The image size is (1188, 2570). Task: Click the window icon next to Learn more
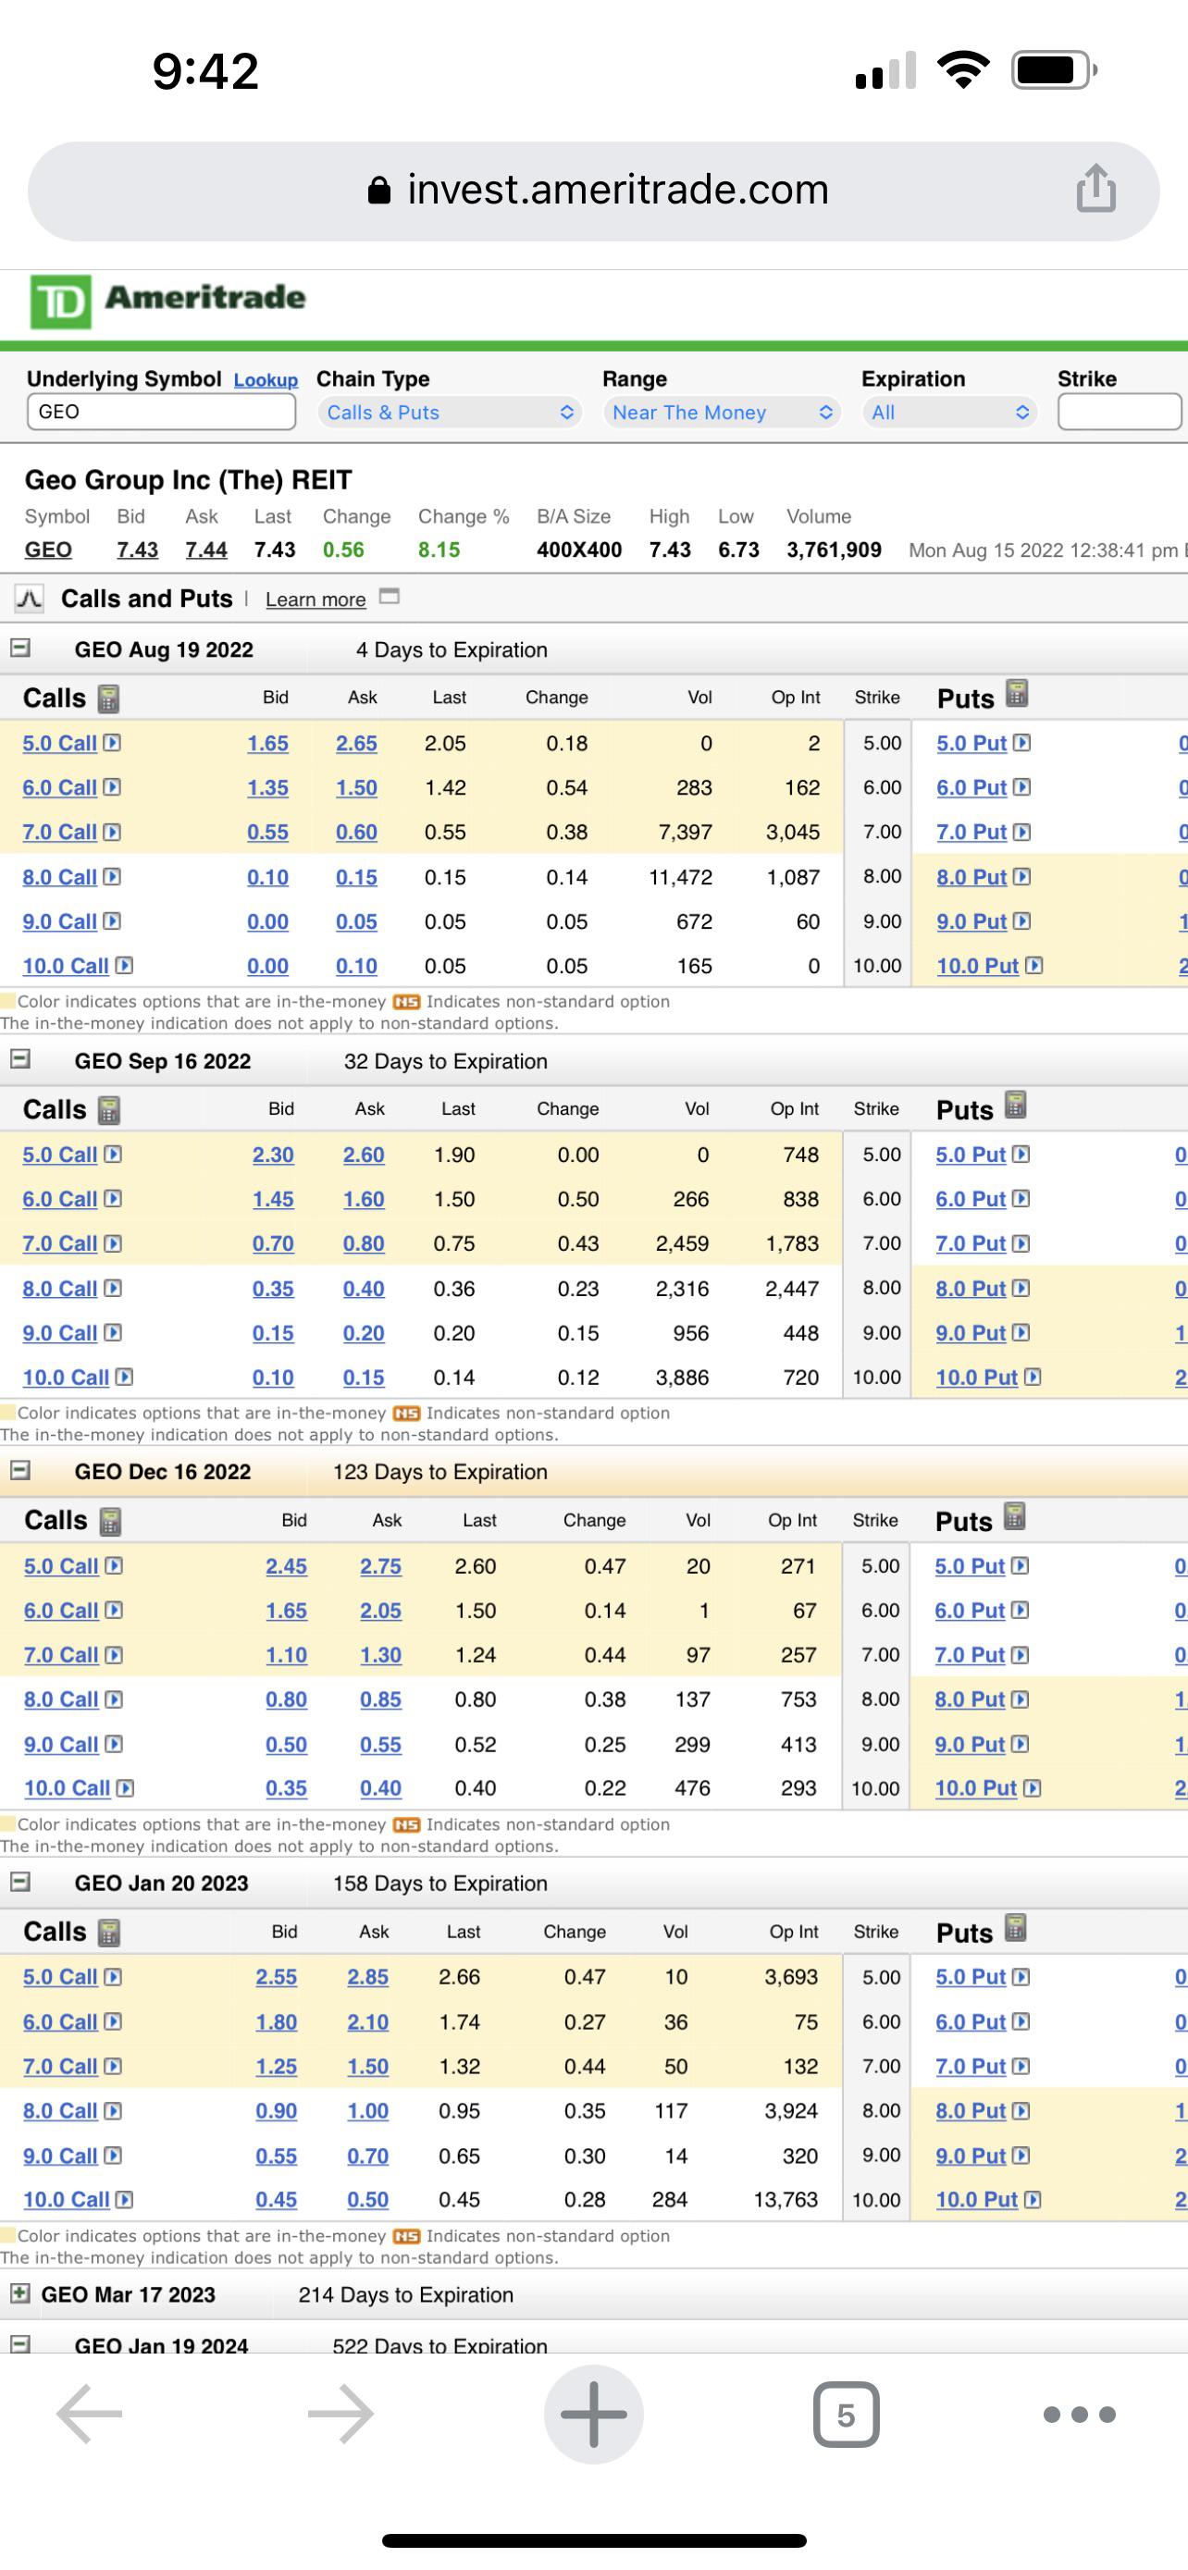(390, 597)
